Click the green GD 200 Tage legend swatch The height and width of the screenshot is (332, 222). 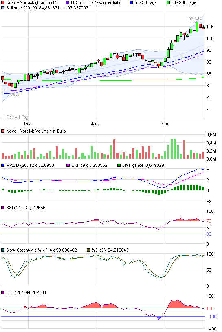168,3
